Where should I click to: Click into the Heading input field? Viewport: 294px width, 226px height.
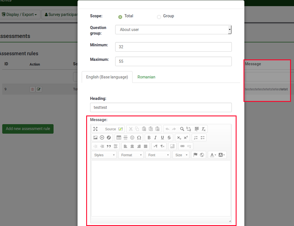click(161, 107)
